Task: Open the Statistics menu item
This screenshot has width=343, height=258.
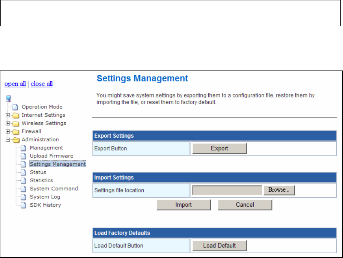Action: click(41, 180)
